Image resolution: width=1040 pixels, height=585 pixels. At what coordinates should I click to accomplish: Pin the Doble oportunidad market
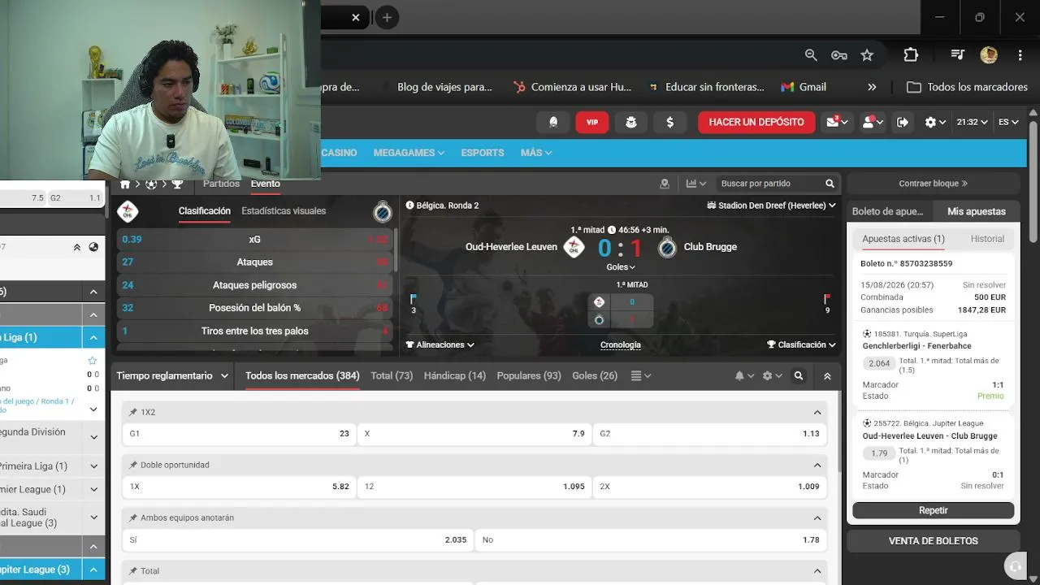pyautogui.click(x=133, y=465)
